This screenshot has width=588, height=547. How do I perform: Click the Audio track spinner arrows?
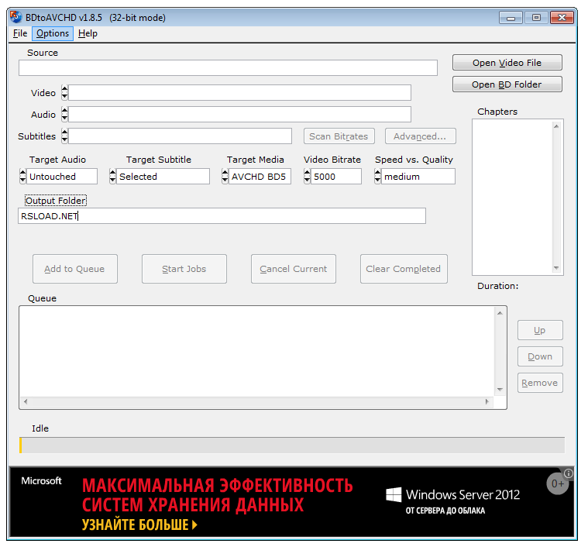64,115
